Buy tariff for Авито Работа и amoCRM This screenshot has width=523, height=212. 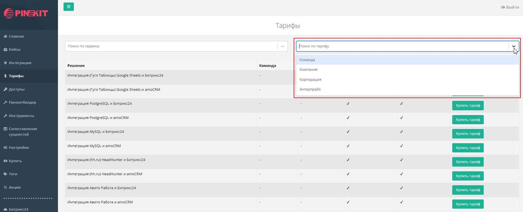(x=468, y=204)
